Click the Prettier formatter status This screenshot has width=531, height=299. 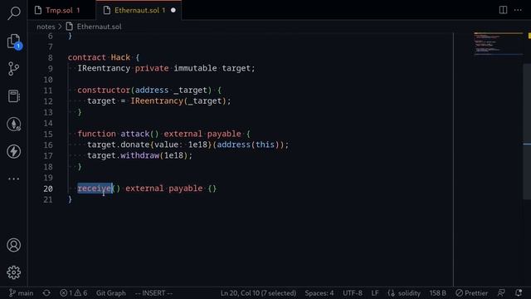[x=472, y=293]
